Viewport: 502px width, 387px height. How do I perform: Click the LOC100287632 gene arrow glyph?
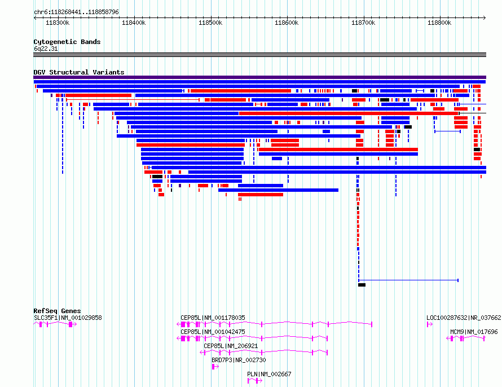click(430, 324)
